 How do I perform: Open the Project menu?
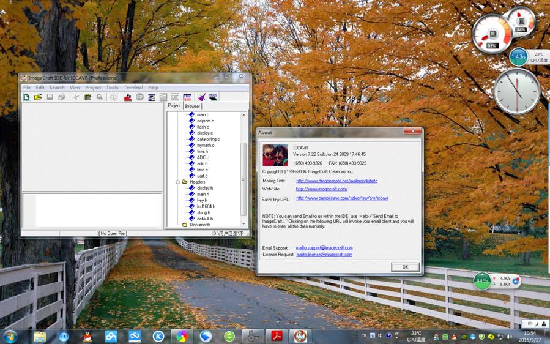pyautogui.click(x=93, y=88)
